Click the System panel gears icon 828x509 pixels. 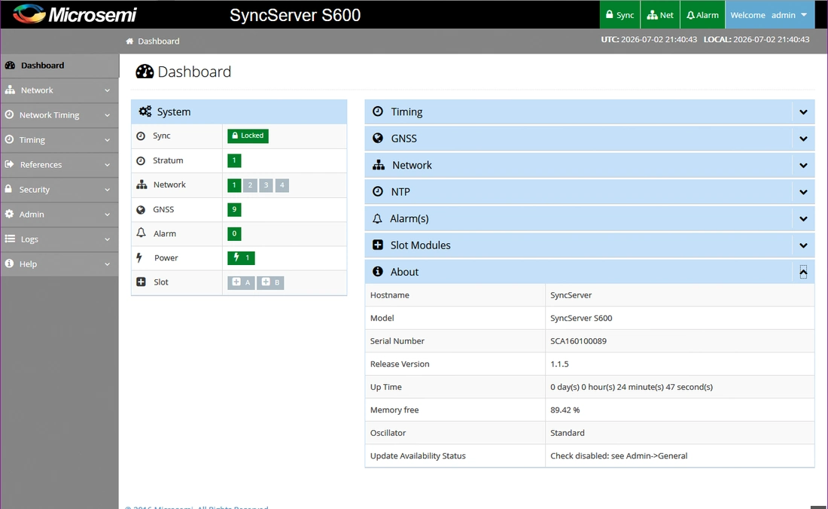(145, 111)
